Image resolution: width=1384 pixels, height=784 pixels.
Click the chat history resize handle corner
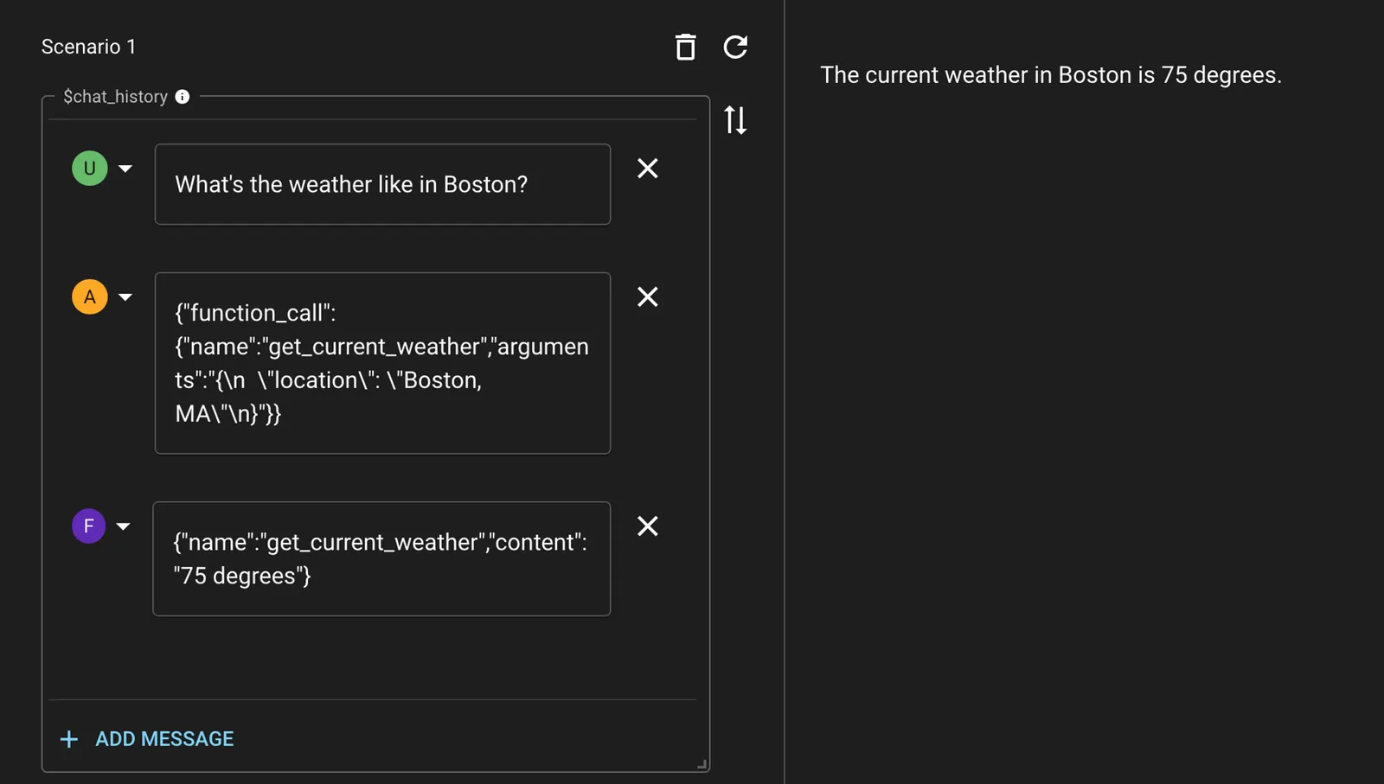[x=702, y=764]
